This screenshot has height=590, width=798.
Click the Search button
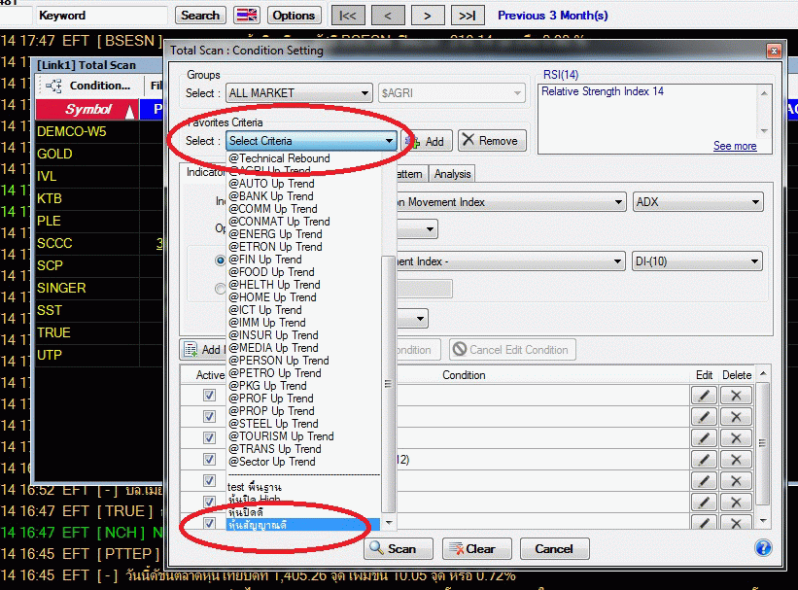(x=200, y=16)
